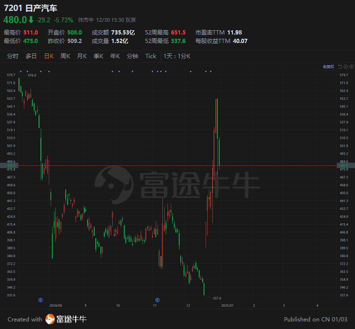Click the percent change -5.73%
Image resolution: width=355 pixels, height=329 pixels.
pos(63,20)
